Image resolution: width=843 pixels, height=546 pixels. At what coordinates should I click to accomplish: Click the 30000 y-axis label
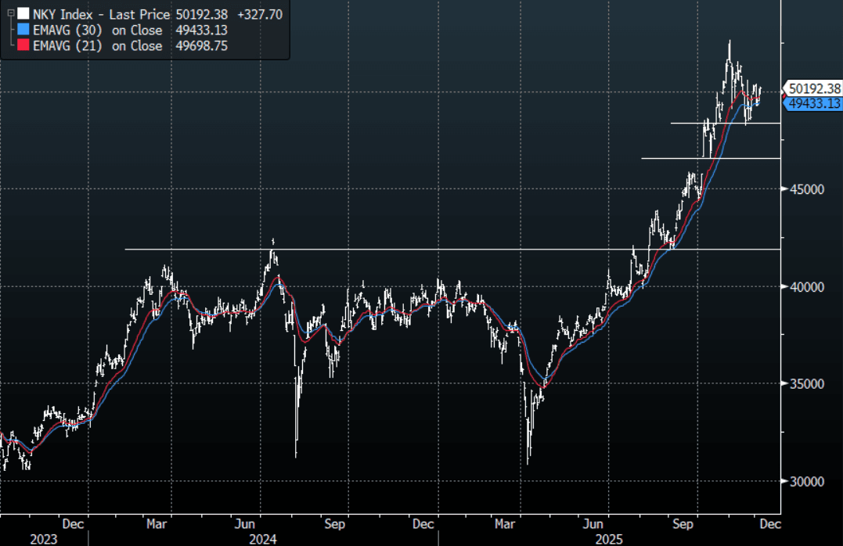(806, 482)
